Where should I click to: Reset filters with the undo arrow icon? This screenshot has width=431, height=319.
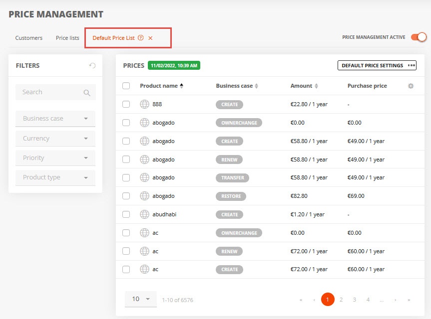pyautogui.click(x=92, y=66)
